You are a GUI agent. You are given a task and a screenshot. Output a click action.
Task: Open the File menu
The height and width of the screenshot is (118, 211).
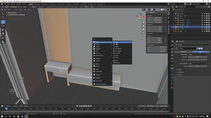click(5, 4)
